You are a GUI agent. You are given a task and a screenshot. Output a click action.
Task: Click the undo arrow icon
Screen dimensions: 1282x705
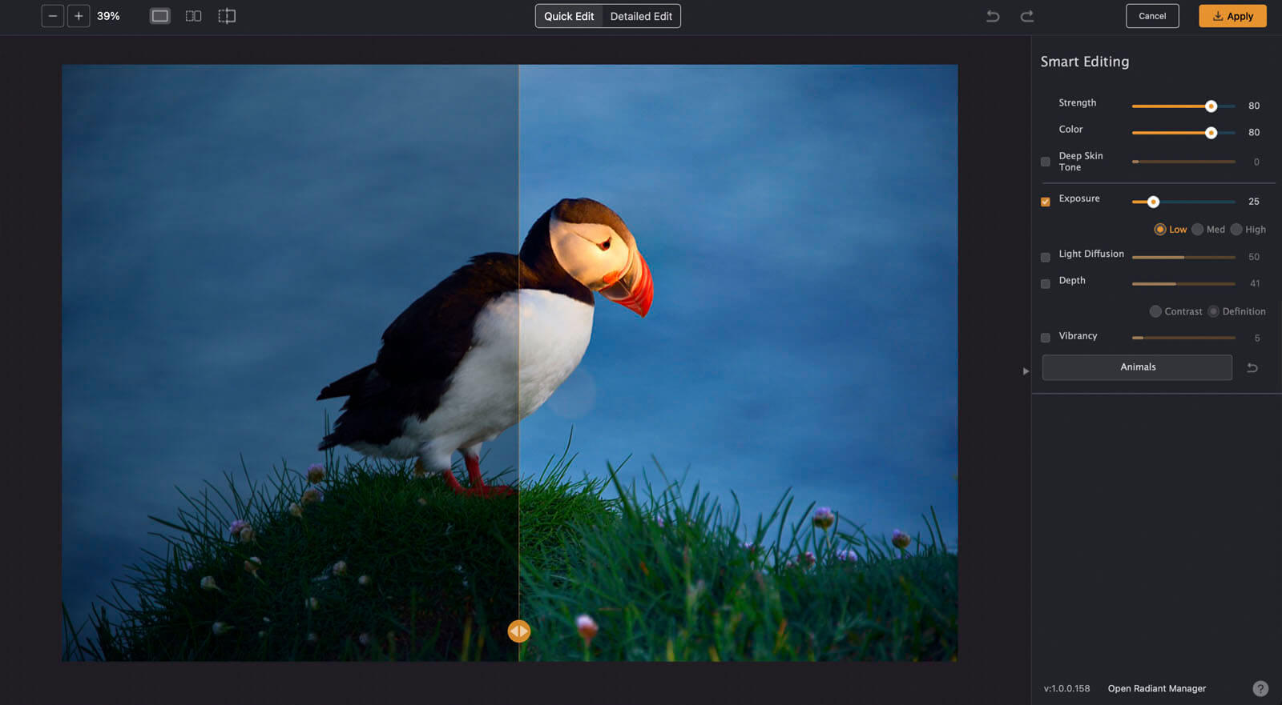click(993, 16)
